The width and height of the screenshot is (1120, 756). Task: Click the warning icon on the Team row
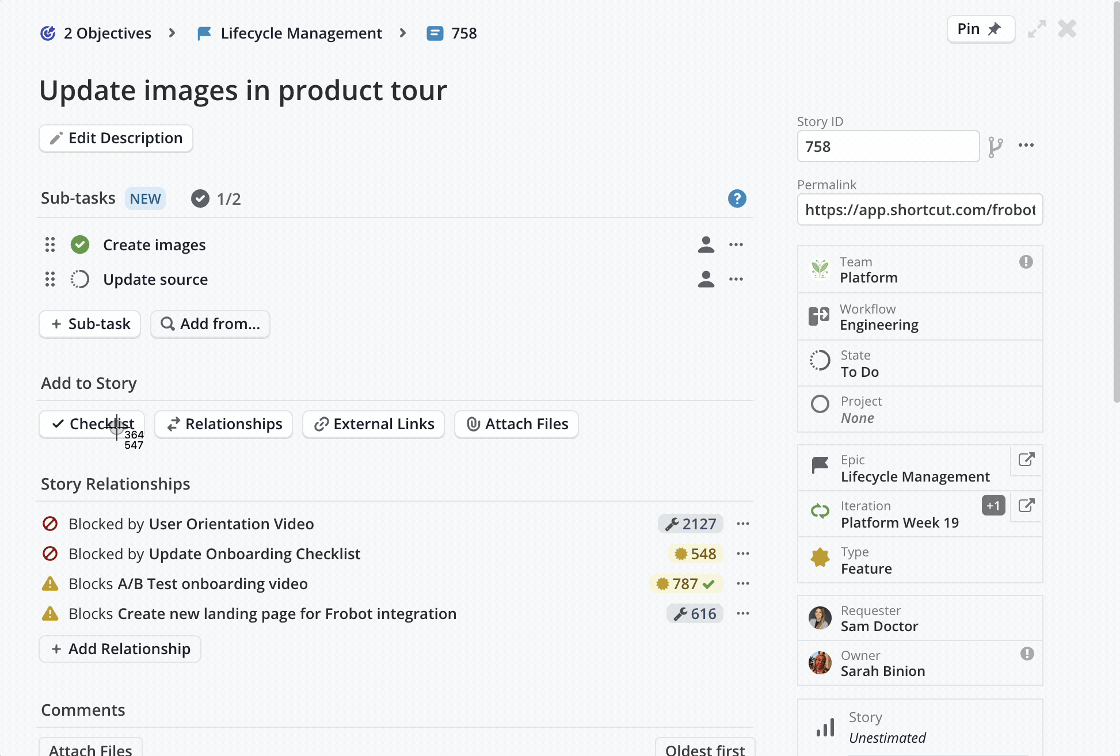[x=1027, y=262]
